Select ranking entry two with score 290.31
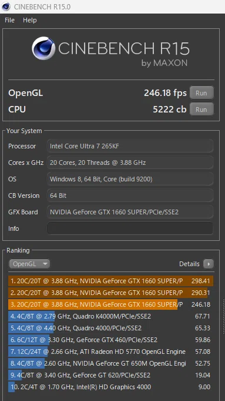The image size is (225, 401). pos(110,293)
